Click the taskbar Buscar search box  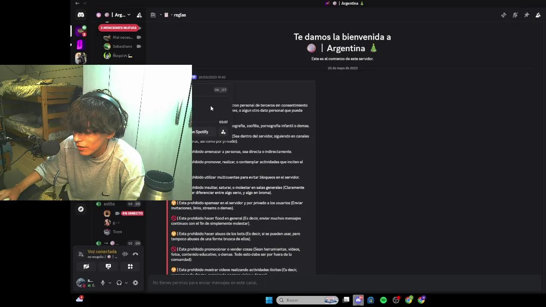307,300
